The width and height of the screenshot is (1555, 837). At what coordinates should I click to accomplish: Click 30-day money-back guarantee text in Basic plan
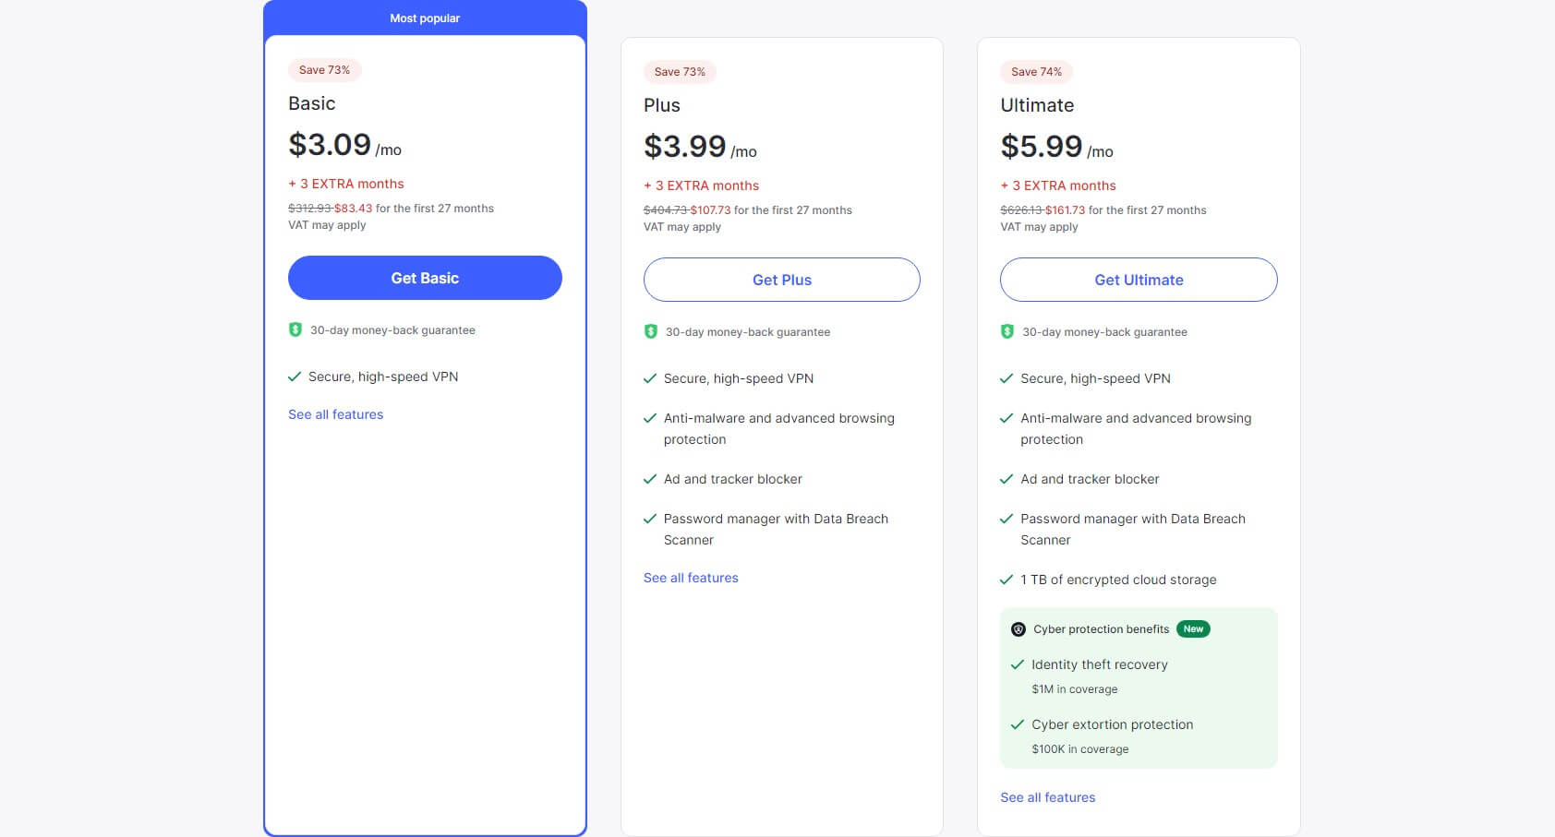click(392, 330)
